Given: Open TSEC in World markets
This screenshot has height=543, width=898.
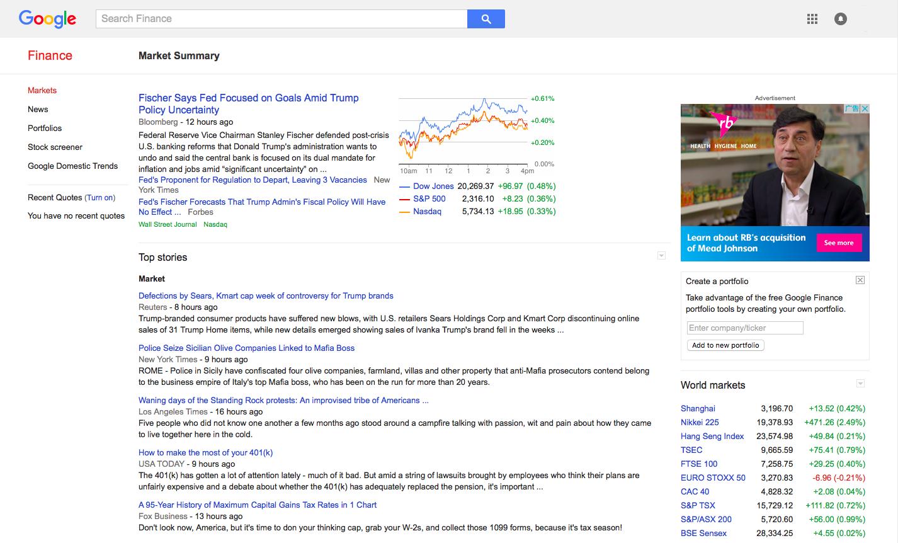Looking at the screenshot, I should click(x=691, y=450).
